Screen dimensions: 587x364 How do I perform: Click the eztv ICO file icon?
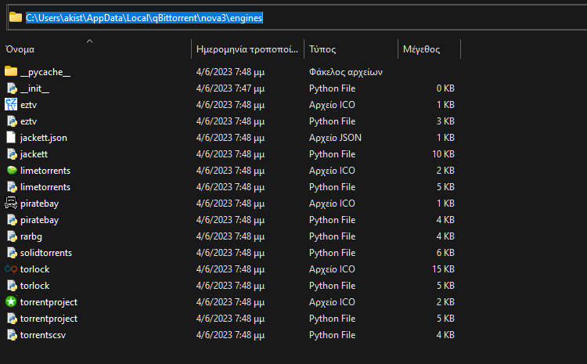pyautogui.click(x=11, y=104)
